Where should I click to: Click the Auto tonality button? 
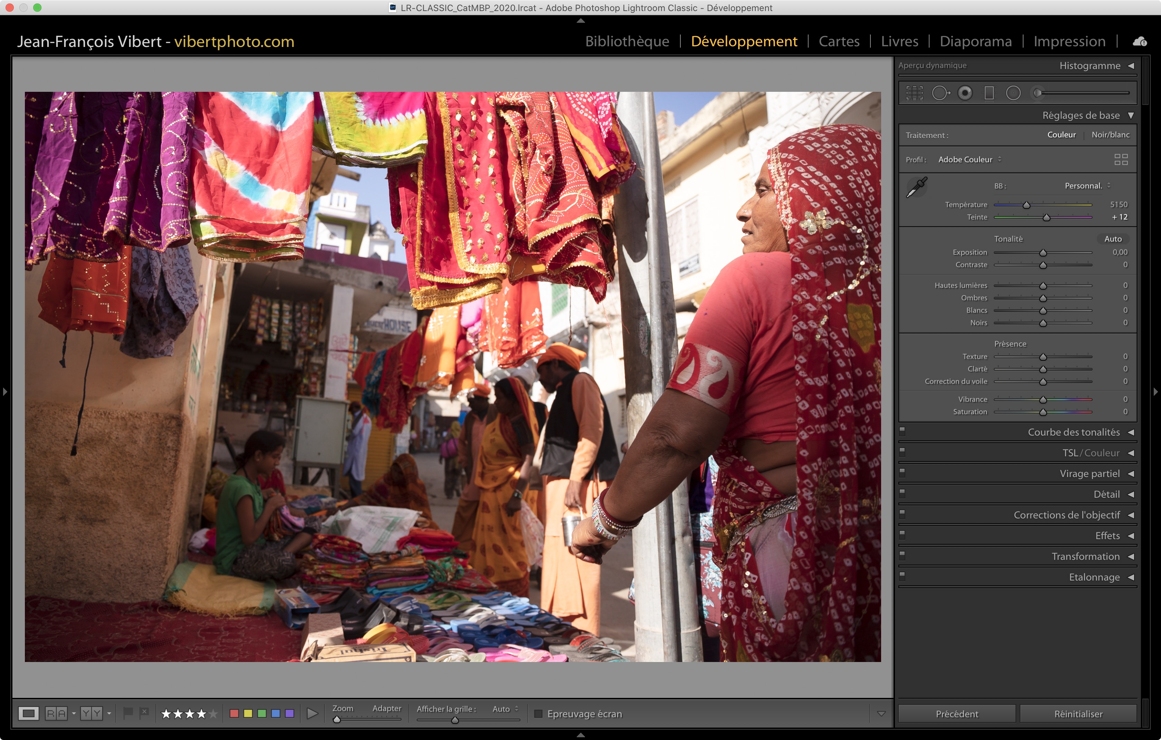click(x=1113, y=239)
